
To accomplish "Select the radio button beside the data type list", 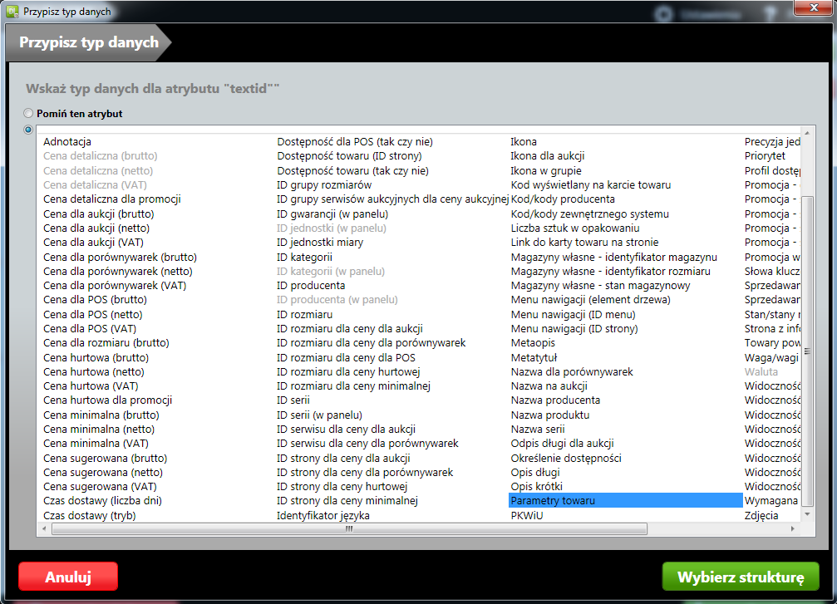I will point(28,130).
